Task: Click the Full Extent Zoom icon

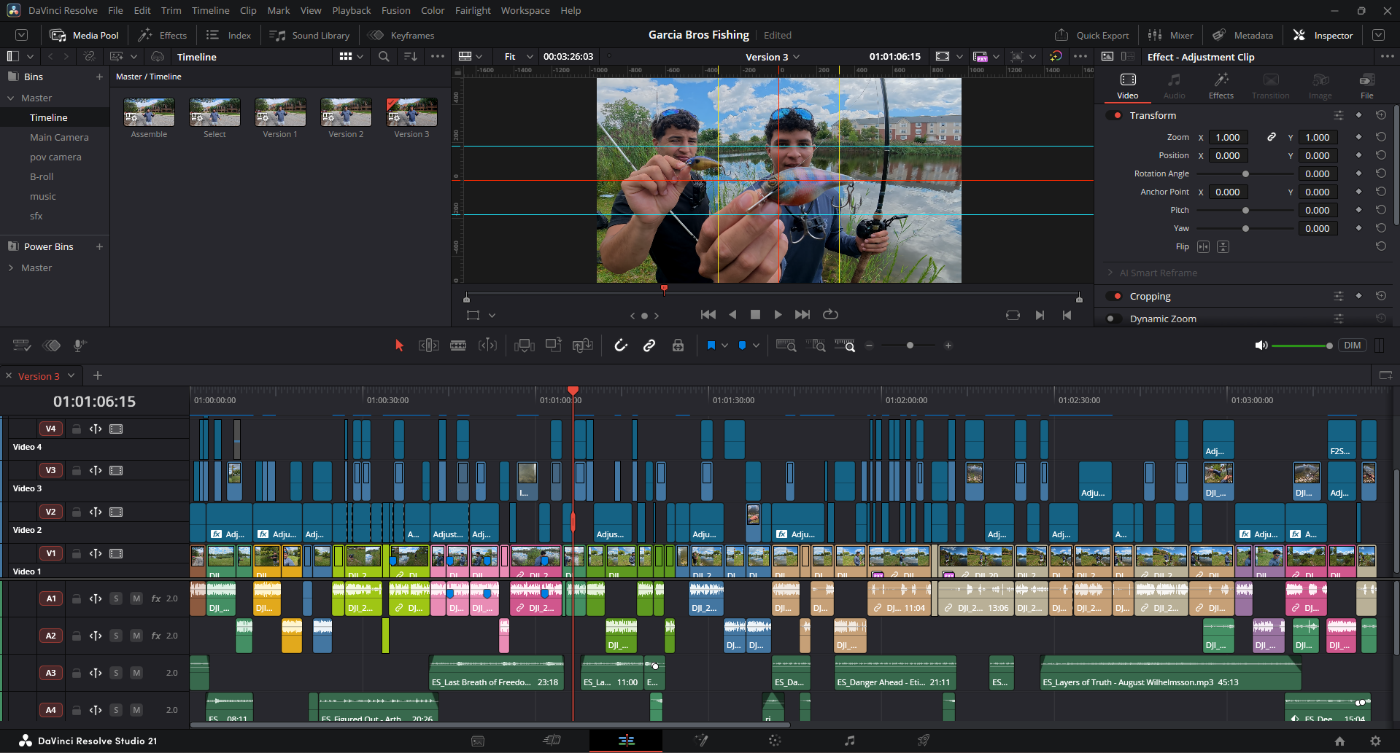Action: pos(786,346)
